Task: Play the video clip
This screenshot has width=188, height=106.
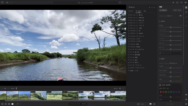Action: point(5,88)
